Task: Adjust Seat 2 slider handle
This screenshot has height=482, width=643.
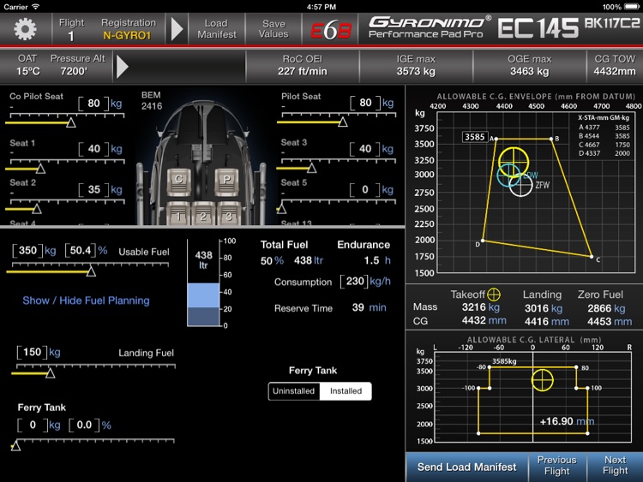Action: pos(37,209)
